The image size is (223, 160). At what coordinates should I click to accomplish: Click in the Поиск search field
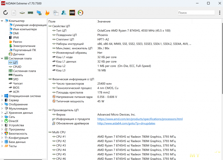(x=196, y=13)
